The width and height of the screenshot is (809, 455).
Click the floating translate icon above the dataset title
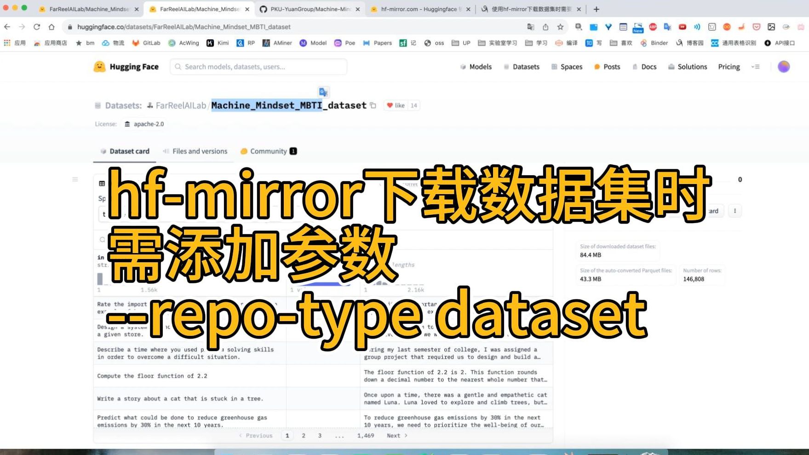(323, 92)
